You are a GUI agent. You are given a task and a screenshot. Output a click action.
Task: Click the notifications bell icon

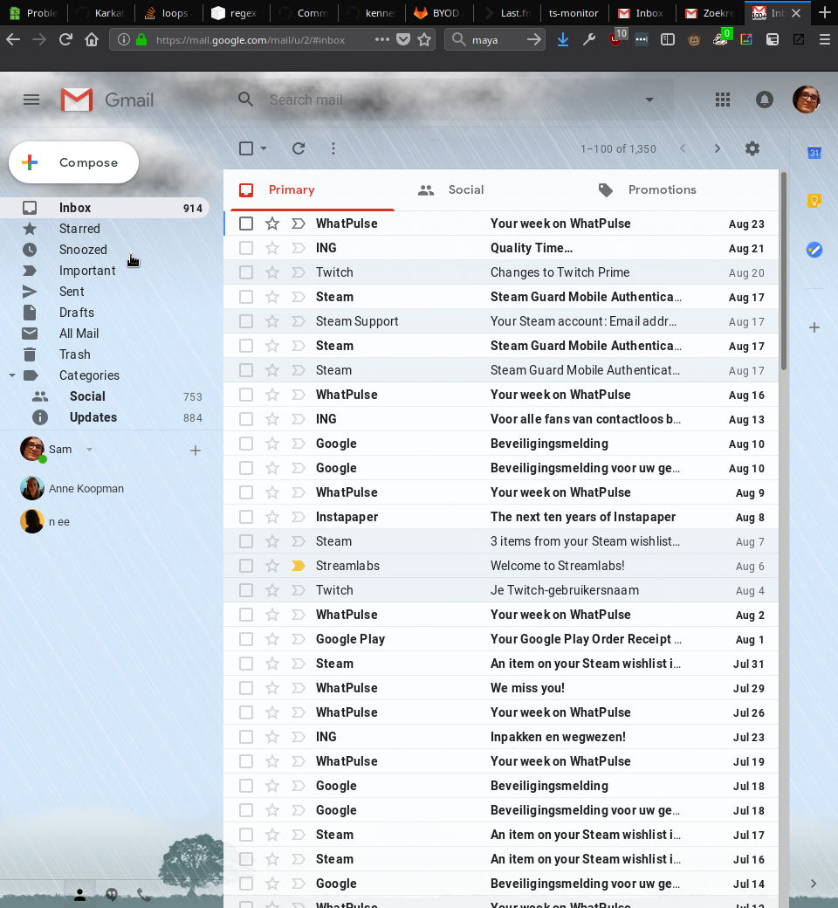(x=765, y=100)
